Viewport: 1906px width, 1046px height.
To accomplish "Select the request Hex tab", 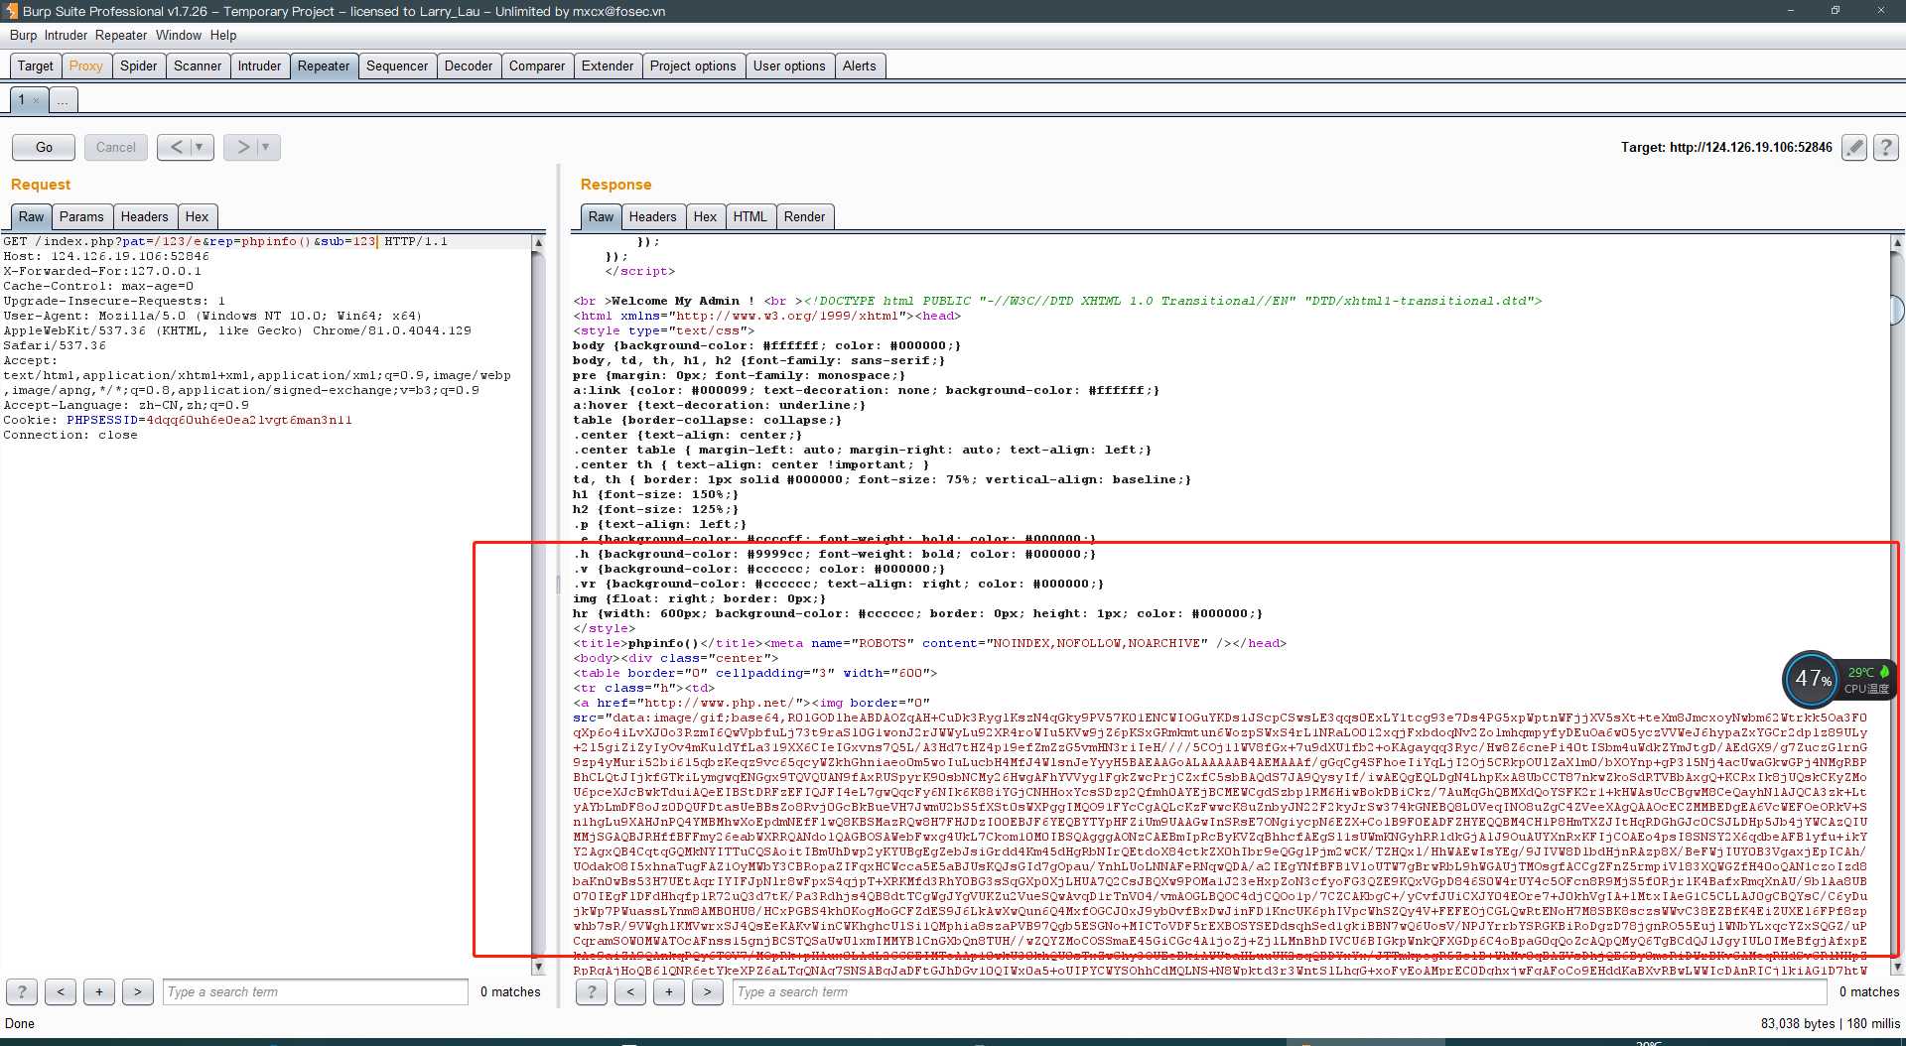I will pyautogui.click(x=198, y=217).
